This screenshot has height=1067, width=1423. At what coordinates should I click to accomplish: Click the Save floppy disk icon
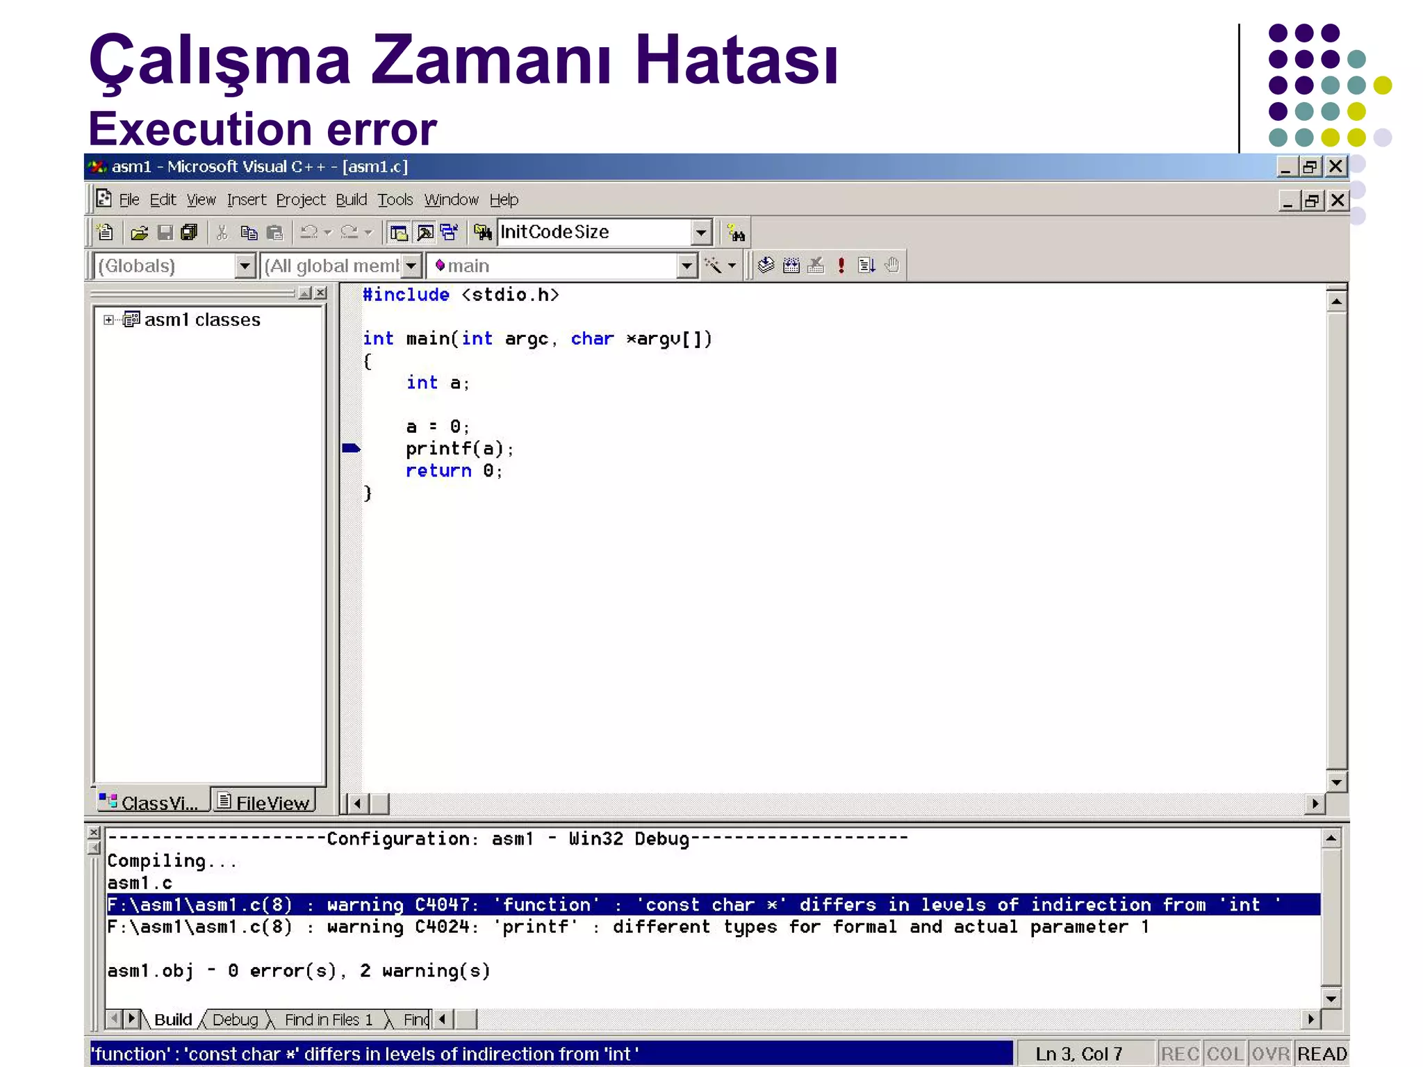click(165, 233)
